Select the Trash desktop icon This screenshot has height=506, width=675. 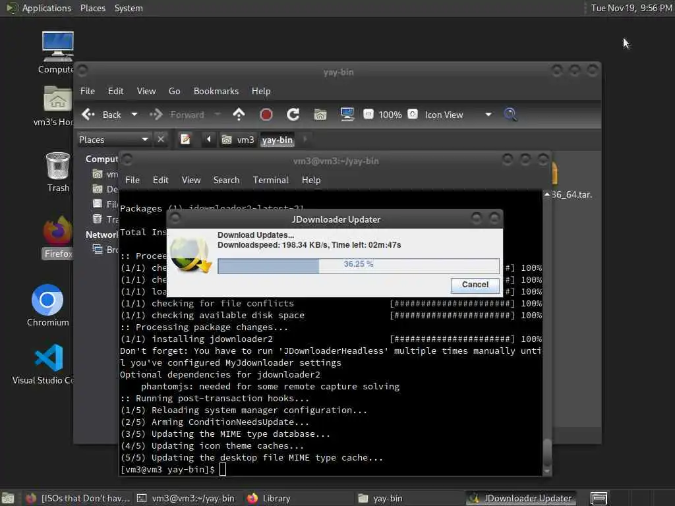[x=58, y=172]
